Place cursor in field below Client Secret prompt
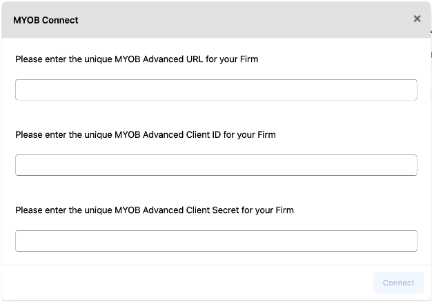 click(216, 241)
